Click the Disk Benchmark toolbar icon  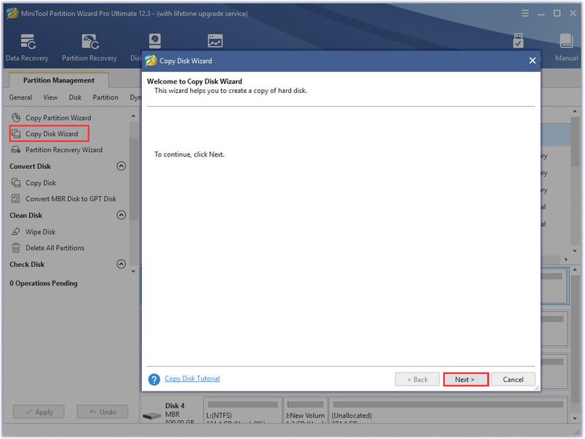tap(154, 41)
